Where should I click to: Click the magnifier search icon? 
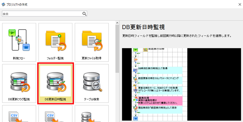click(x=84, y=14)
